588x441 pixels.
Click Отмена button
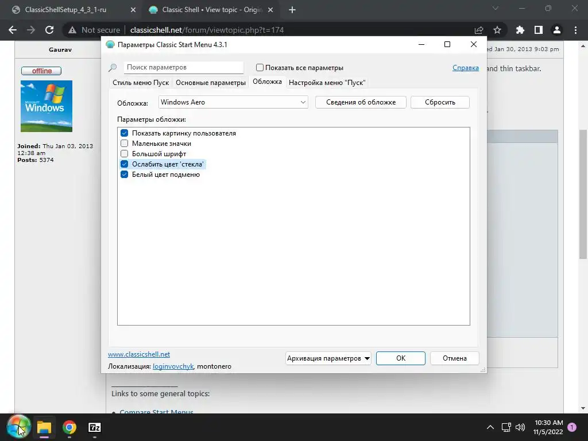(x=455, y=358)
